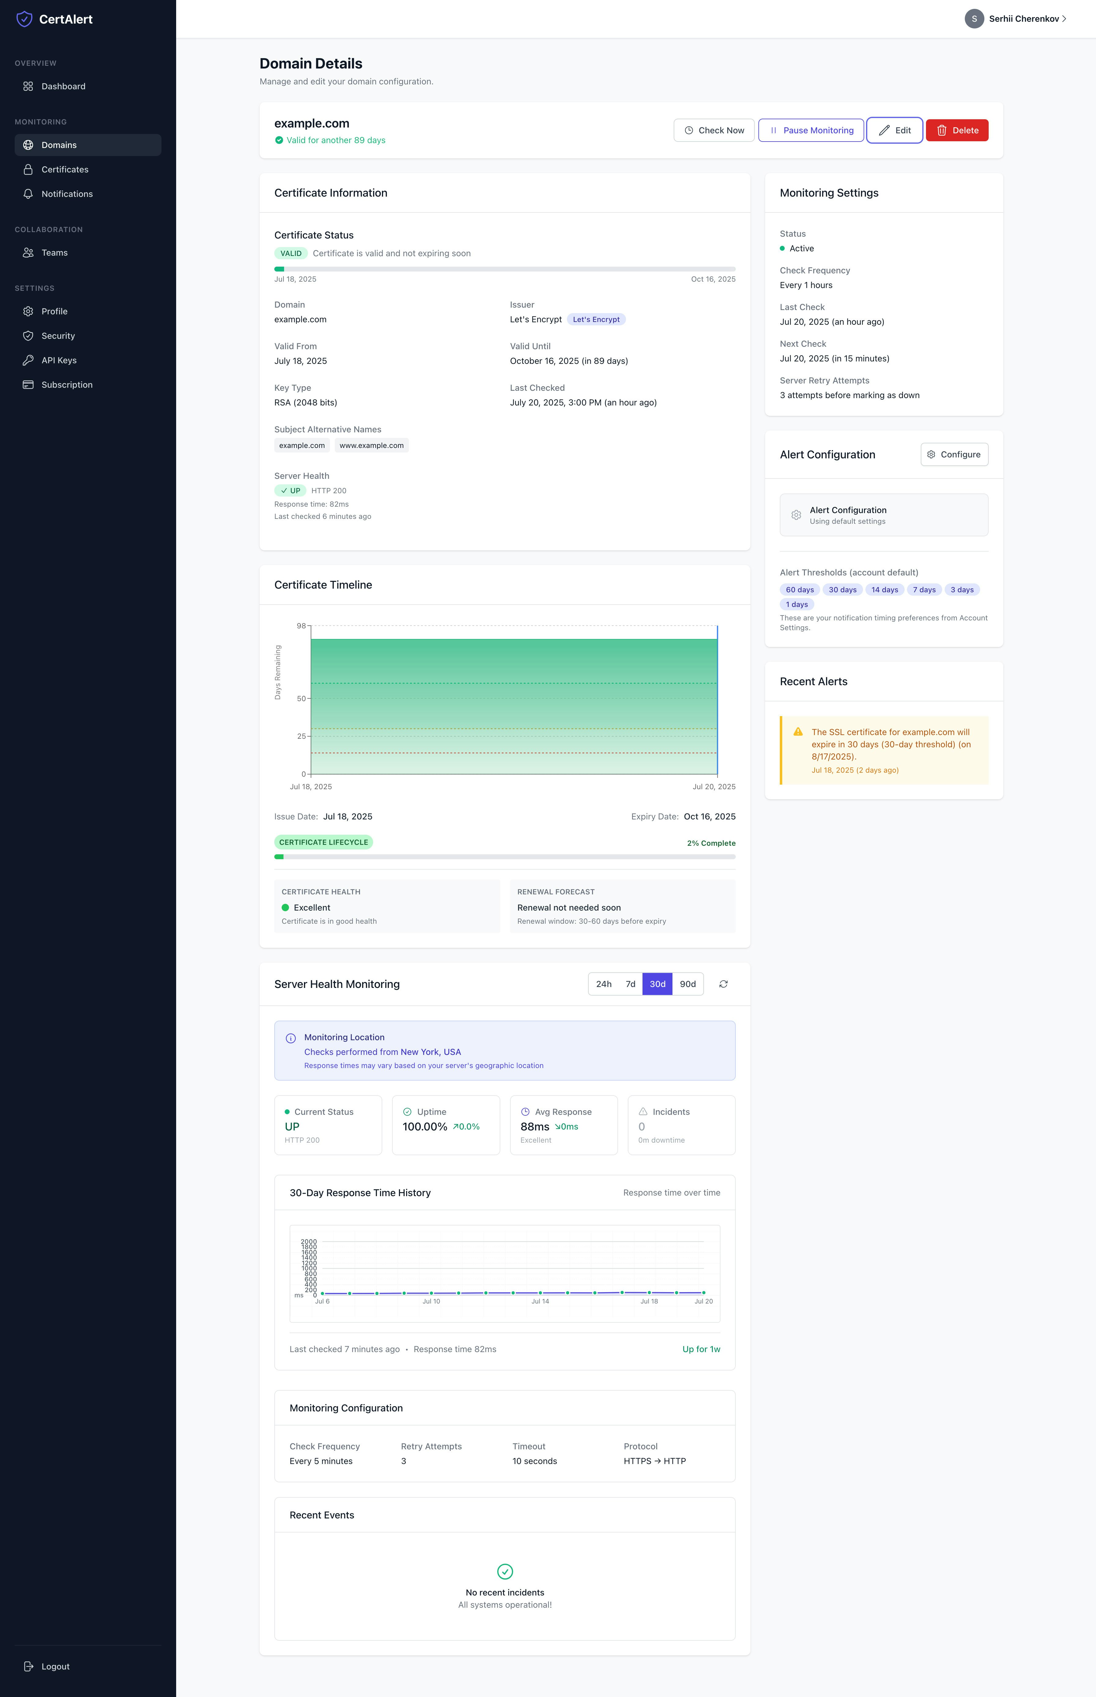Image resolution: width=1096 pixels, height=1697 pixels.
Task: Click the Edit domain button
Action: point(894,130)
